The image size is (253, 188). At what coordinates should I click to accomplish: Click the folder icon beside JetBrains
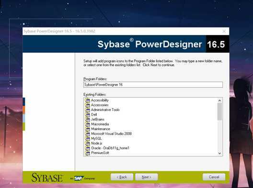87,120
